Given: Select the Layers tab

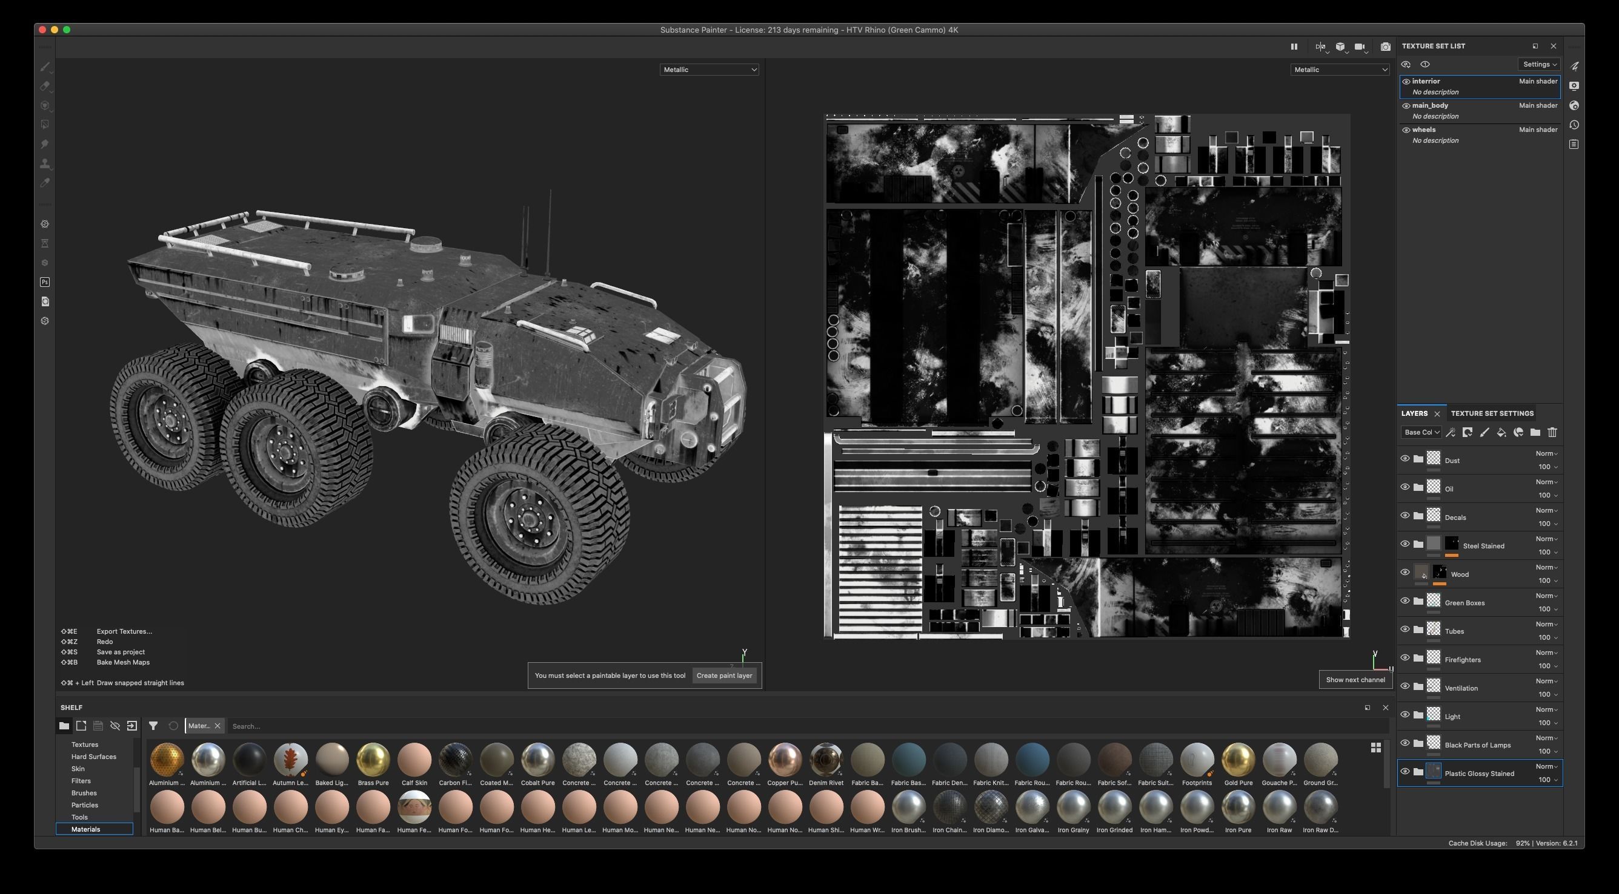Looking at the screenshot, I should 1414,413.
